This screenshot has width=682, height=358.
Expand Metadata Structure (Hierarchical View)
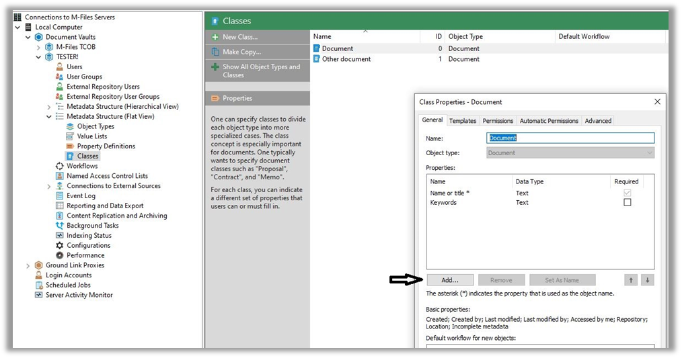tap(48, 107)
